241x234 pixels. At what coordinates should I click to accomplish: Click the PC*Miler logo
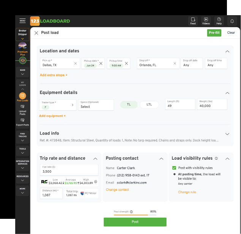coord(88,193)
